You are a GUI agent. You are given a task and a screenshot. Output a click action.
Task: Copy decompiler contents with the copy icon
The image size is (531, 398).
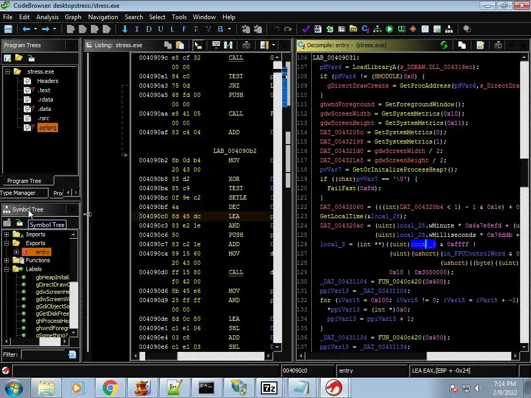[462, 45]
